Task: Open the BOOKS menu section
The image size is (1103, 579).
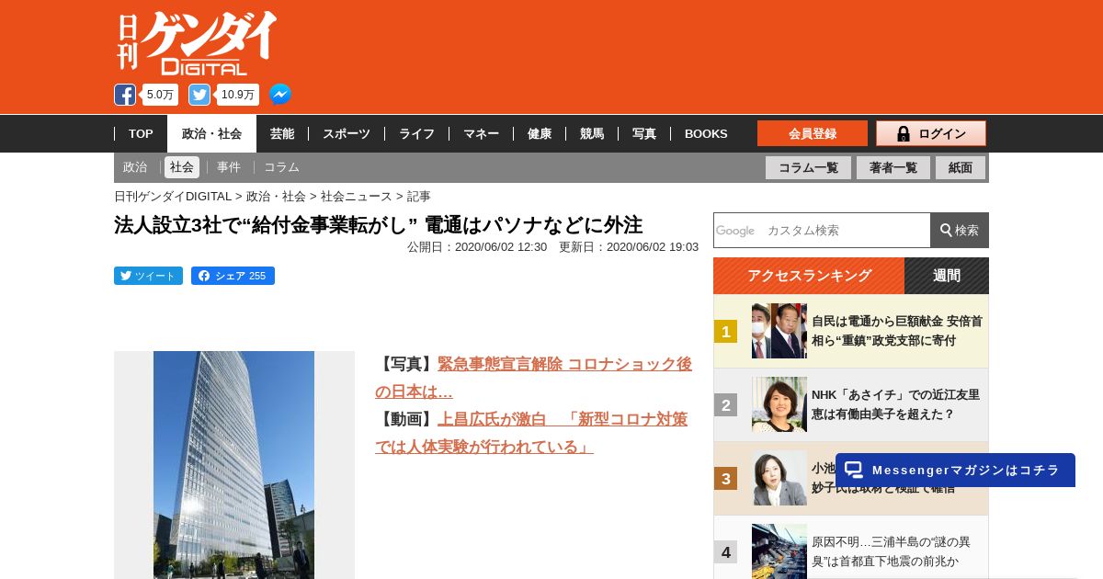Action: (x=706, y=134)
